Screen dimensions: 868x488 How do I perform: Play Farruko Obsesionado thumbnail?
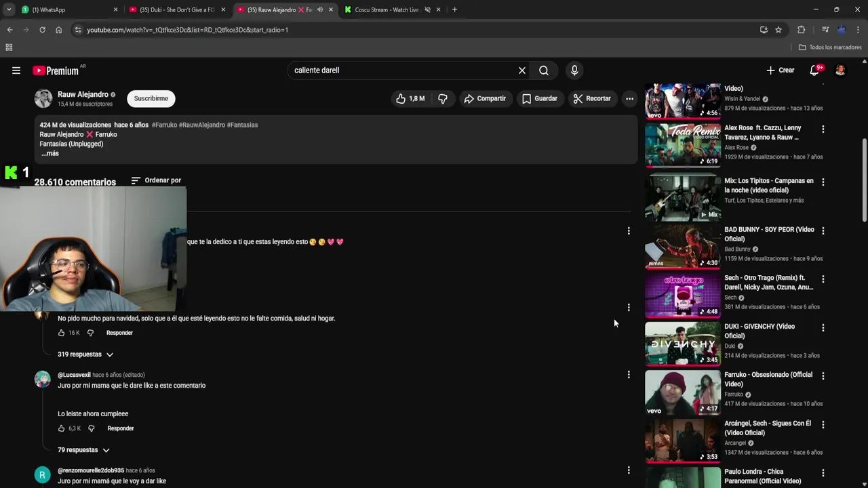click(x=682, y=392)
